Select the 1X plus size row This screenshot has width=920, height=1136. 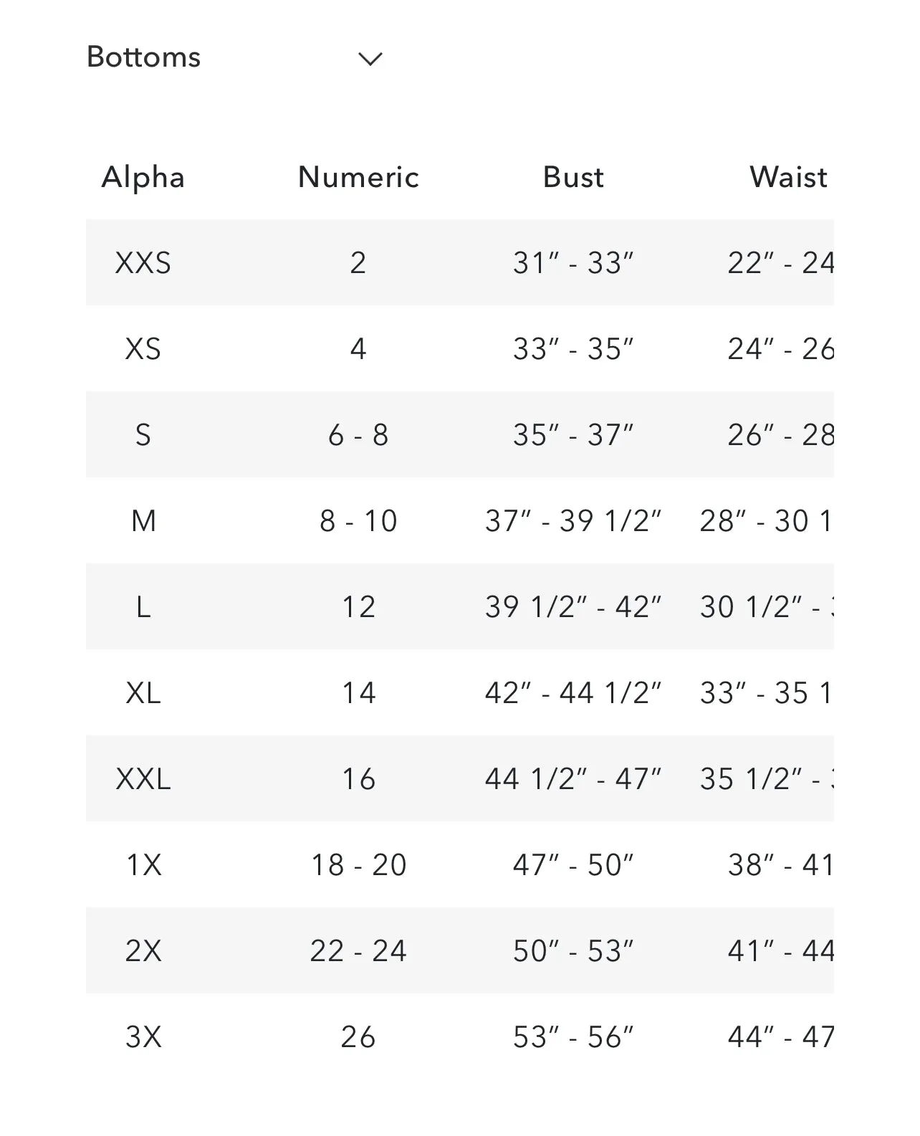[460, 864]
